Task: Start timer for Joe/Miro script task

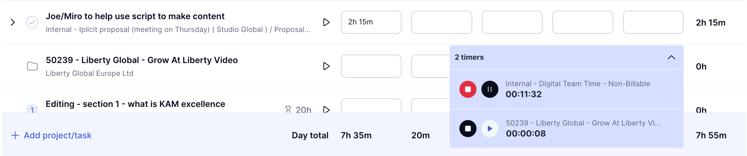Action: [x=326, y=22]
